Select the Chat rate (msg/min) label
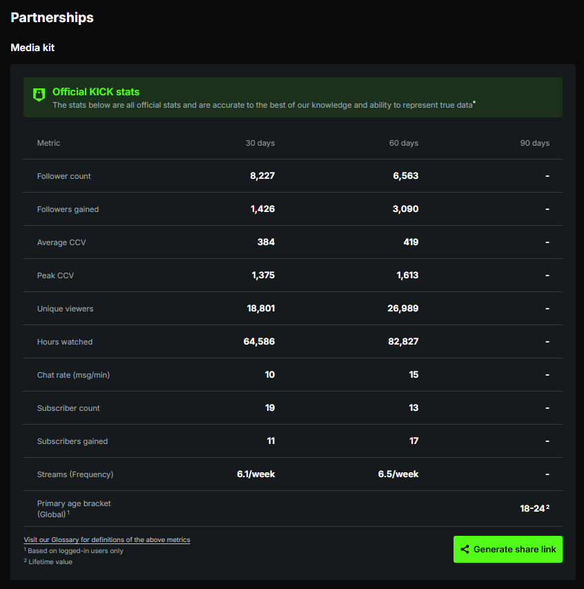584x589 pixels. [x=74, y=375]
